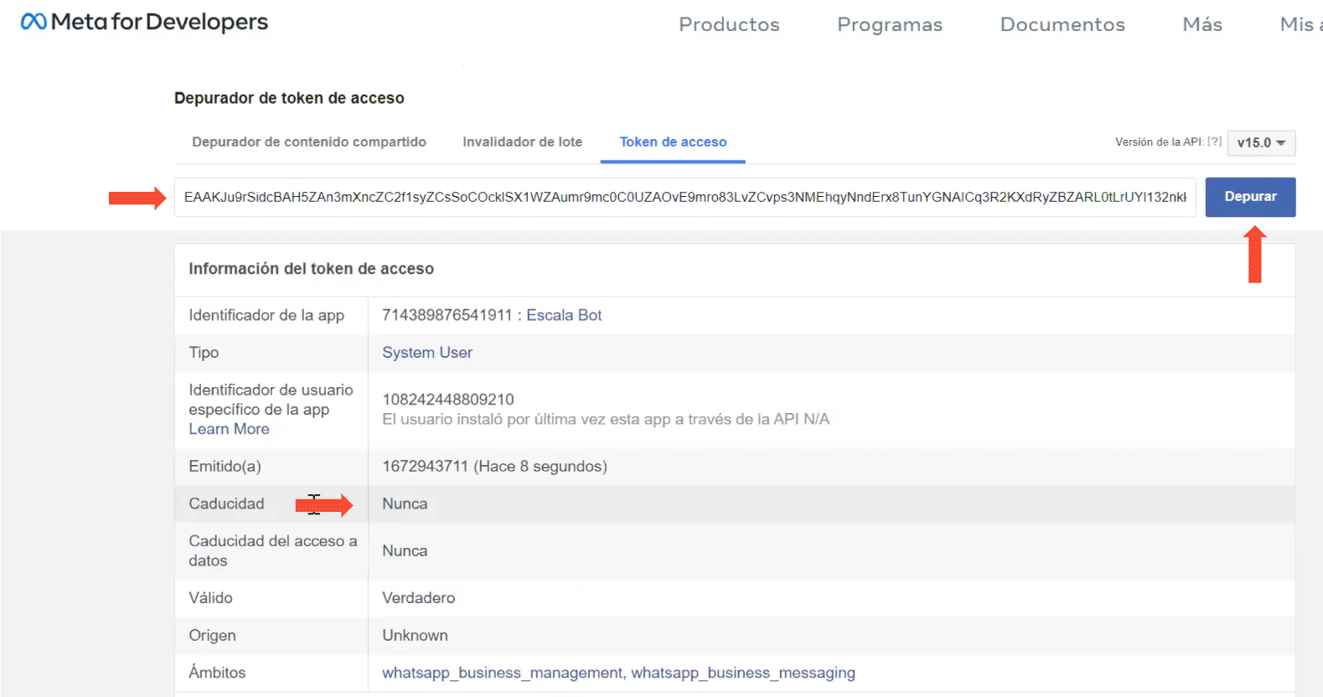Select the user ID 108242448809210
The width and height of the screenshot is (1323, 697).
(x=448, y=400)
